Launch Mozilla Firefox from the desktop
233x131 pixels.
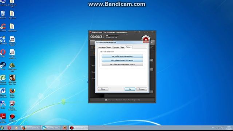(12, 92)
